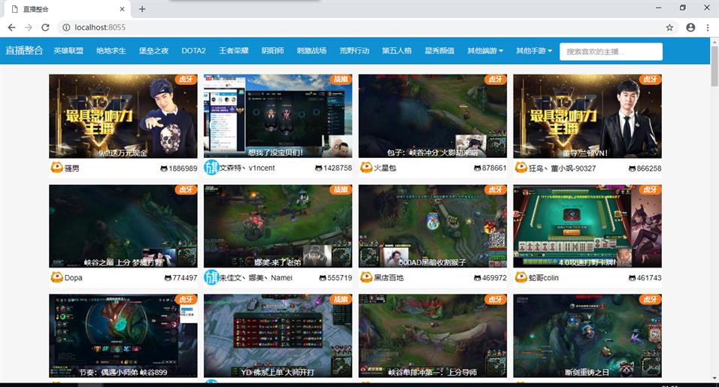Viewport: 719px width, 387px height.
Task: Open the stream thumbnail YD 佛系上单 大师开打
Action: 278,336
